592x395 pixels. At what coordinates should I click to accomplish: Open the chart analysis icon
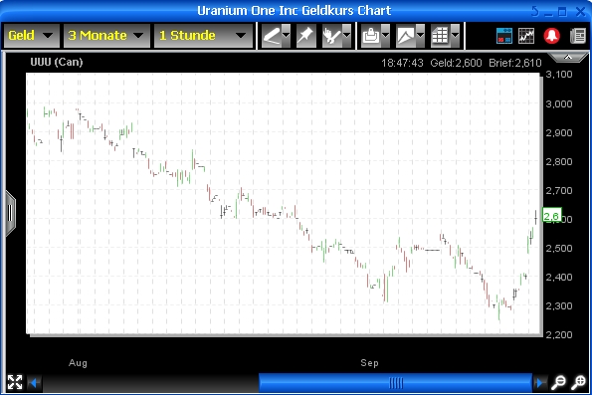[526, 36]
